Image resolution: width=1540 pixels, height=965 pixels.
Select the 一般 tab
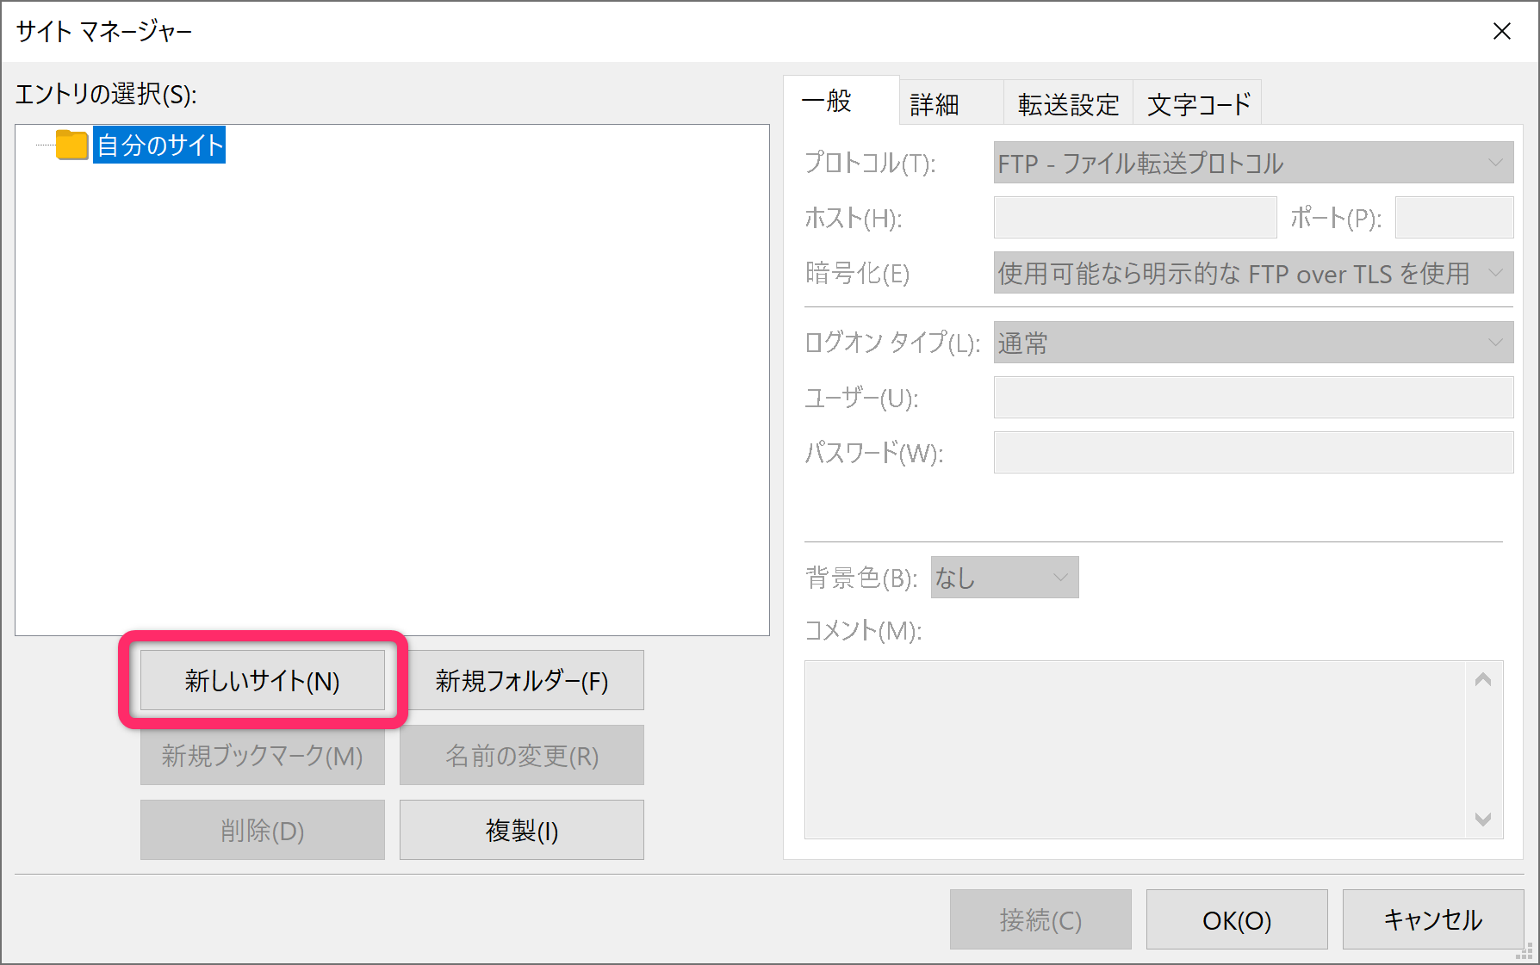coord(827,102)
